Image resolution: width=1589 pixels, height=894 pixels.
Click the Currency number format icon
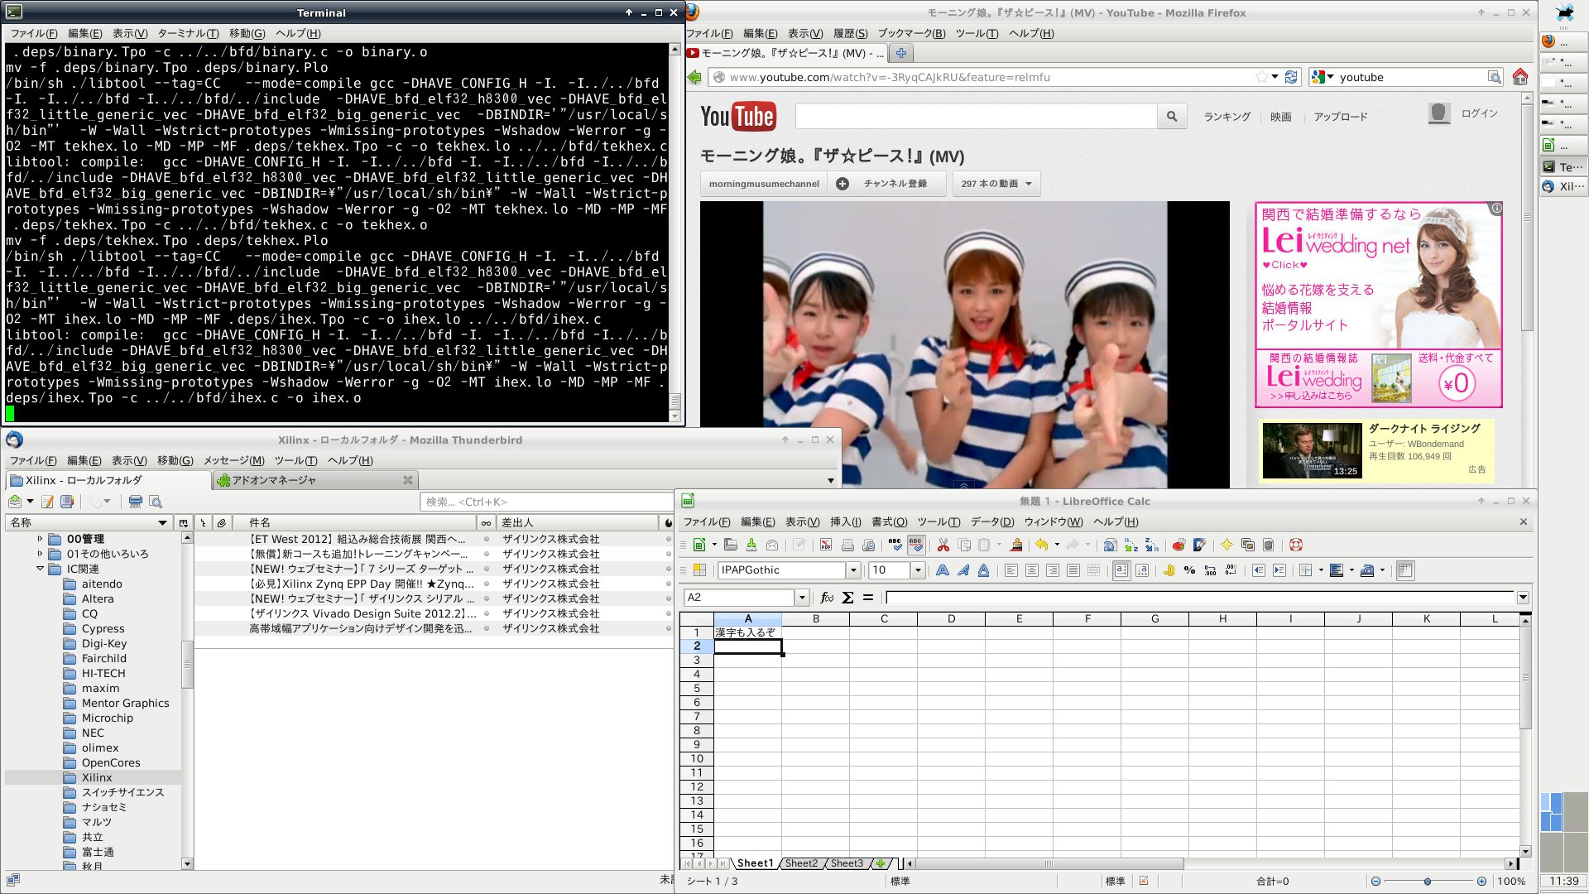coord(1169,570)
